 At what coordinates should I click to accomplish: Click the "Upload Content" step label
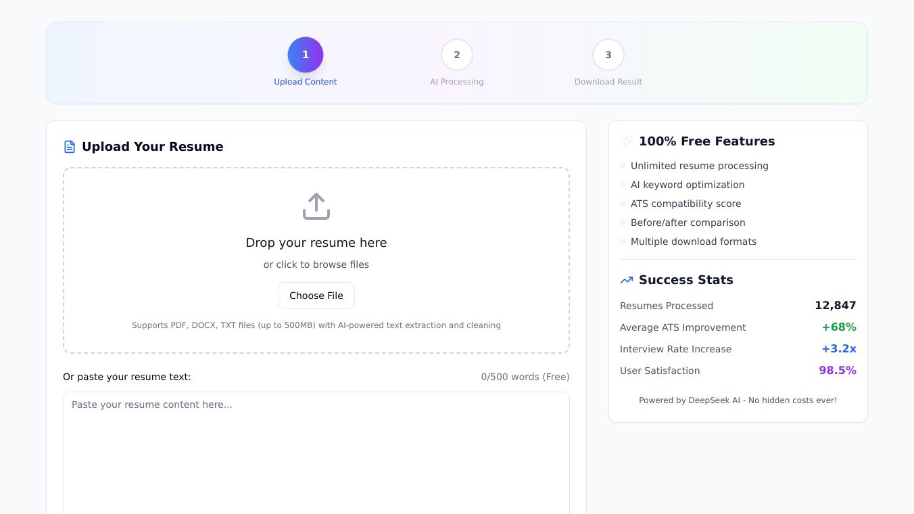pos(306,82)
